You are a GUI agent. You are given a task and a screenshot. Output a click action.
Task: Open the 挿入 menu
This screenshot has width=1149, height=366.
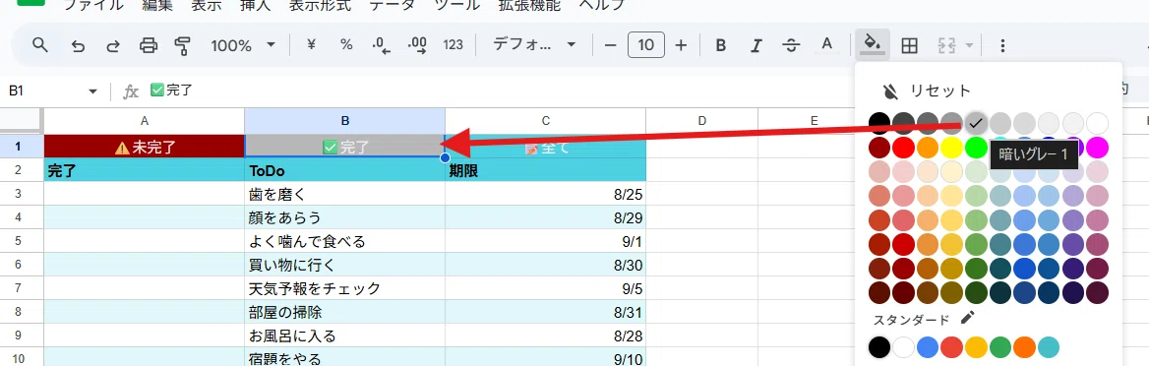255,5
